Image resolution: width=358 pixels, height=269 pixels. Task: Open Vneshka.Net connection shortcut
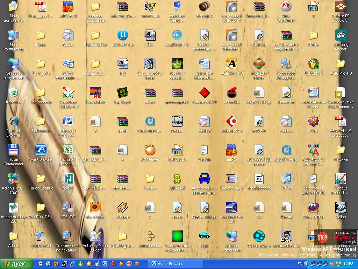click(41, 236)
